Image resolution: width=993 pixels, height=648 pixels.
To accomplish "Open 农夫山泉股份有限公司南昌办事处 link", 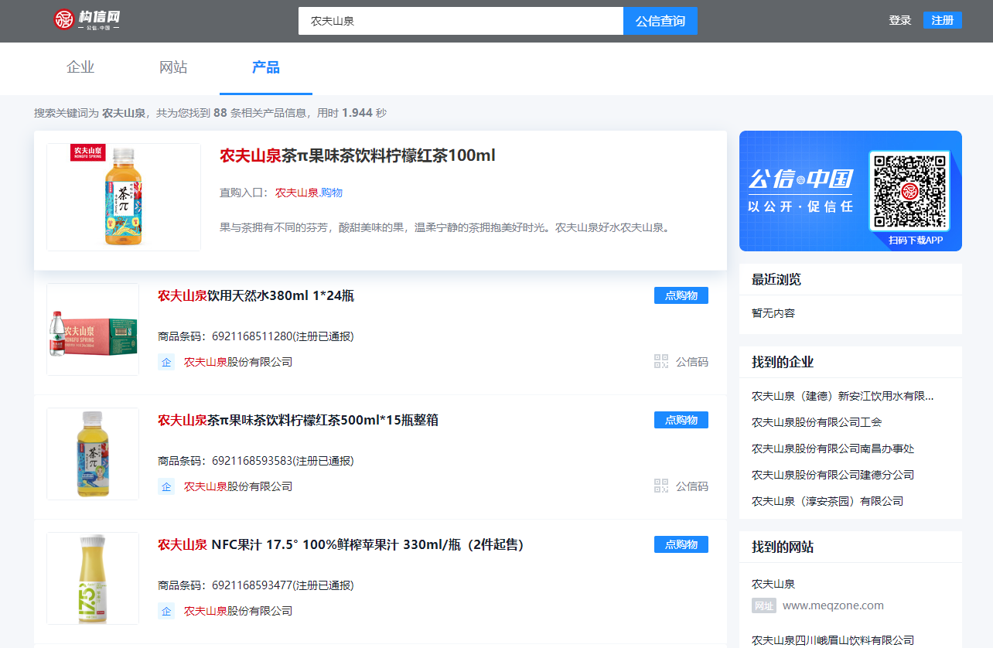I will 833,448.
